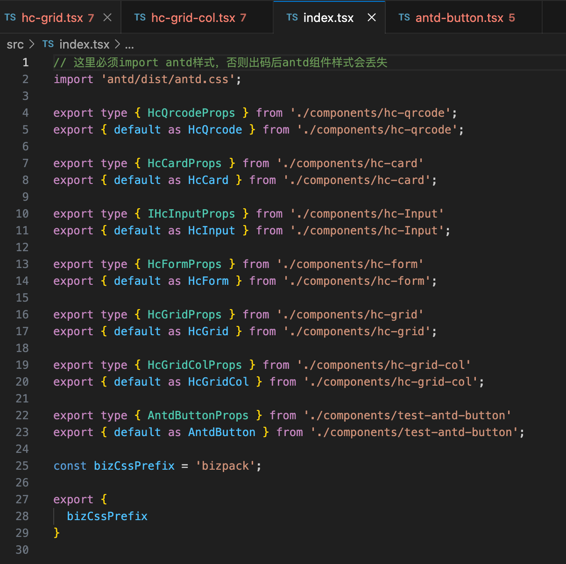Click the TS icon on the hc-grid.tsx tab
The width and height of the screenshot is (566, 564).
click(x=10, y=17)
